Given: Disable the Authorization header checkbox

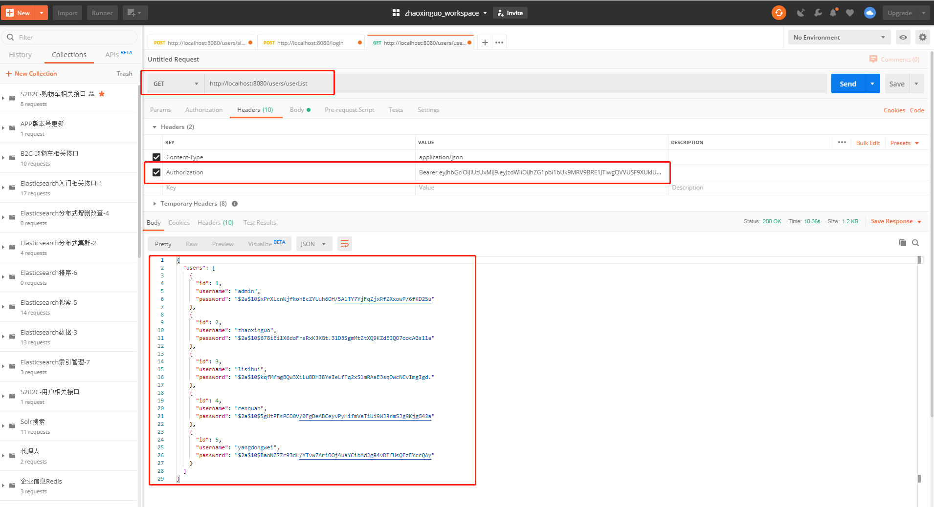Looking at the screenshot, I should 156,172.
